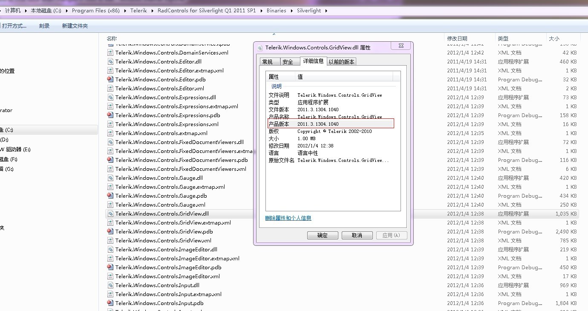Select the Gauge.dll file icon
This screenshot has width=588, height=311.
pyautogui.click(x=110, y=178)
